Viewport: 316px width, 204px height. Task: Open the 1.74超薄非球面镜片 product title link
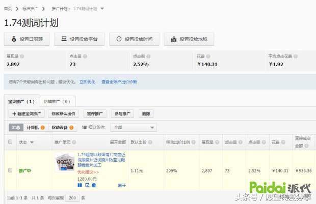tap(101, 160)
